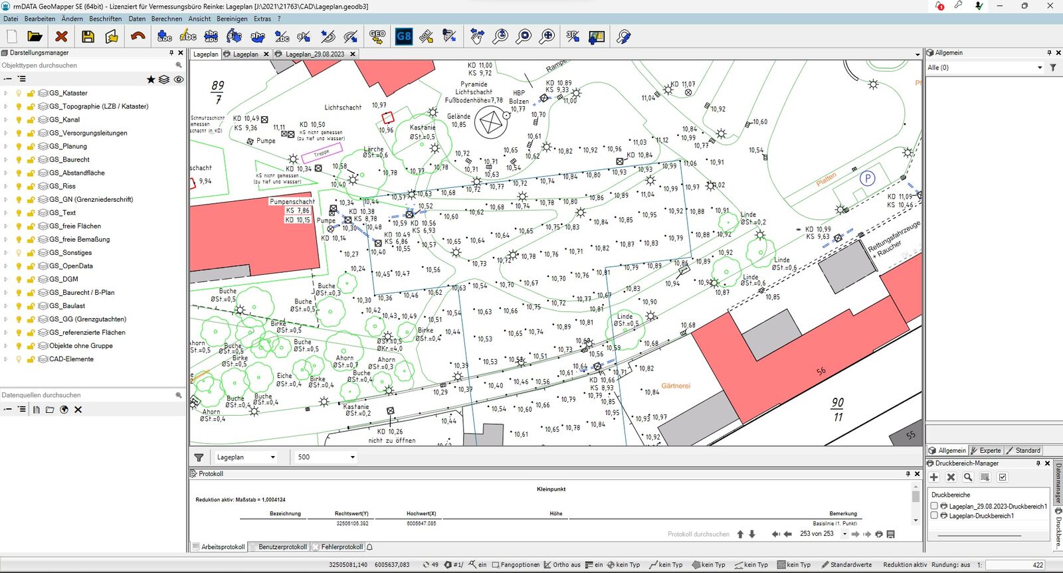Check the Lageplan-Druckbereich1 checkbox
Viewport: 1063px width, 573px height.
coord(934,515)
